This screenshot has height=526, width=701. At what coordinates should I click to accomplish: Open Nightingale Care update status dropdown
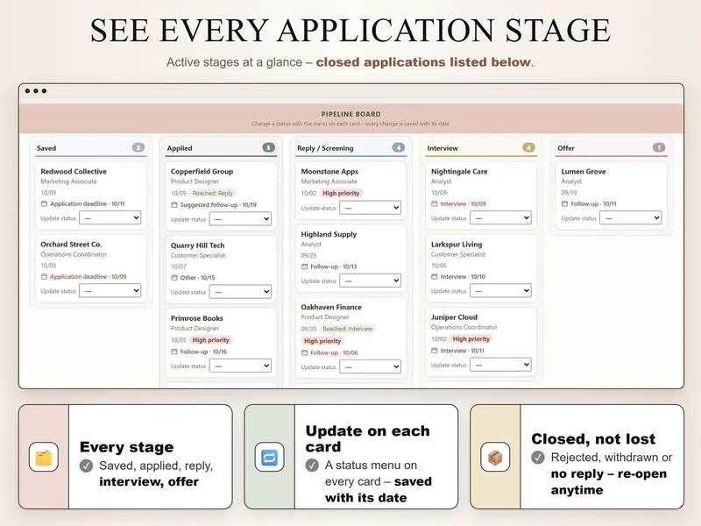click(500, 217)
